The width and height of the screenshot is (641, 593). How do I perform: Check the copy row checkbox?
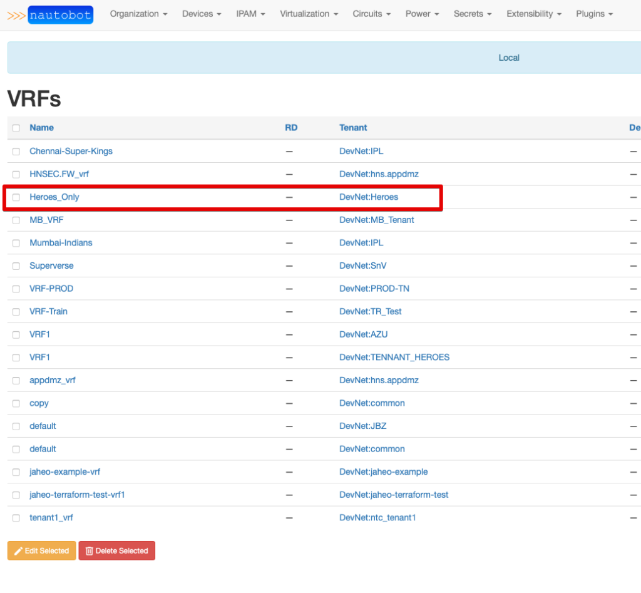click(16, 404)
